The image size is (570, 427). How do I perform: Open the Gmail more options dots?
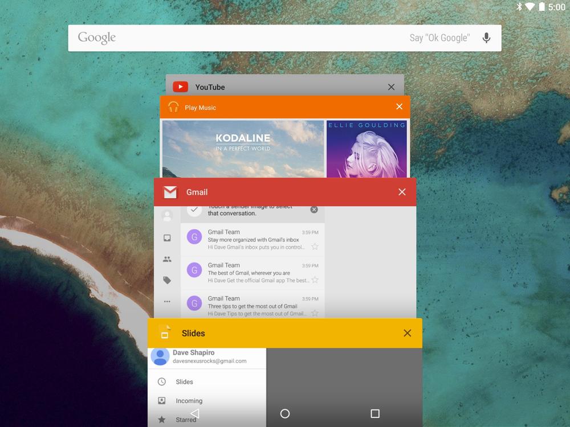[x=167, y=301]
